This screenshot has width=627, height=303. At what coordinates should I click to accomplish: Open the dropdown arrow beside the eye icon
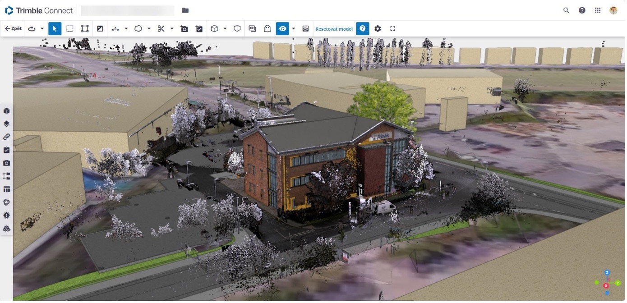click(293, 29)
